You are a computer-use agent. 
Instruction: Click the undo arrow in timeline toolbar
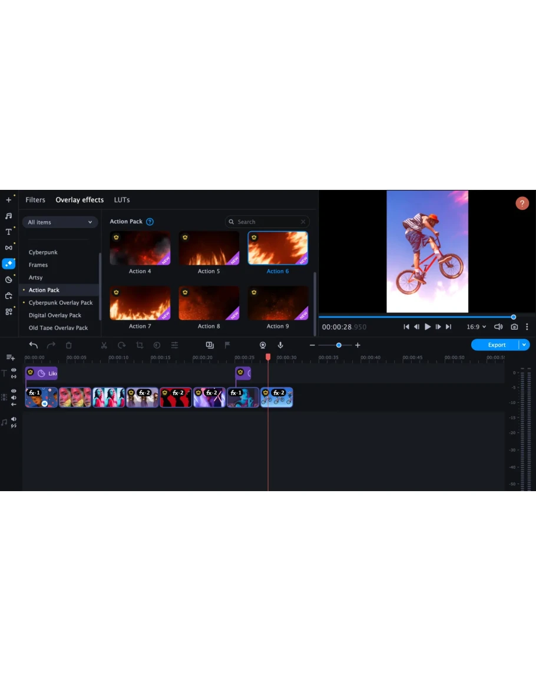click(34, 345)
